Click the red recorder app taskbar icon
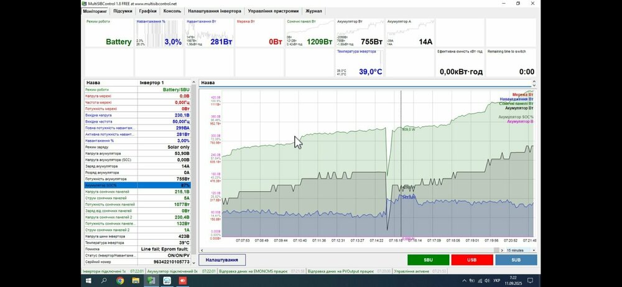This screenshot has height=287, width=622. [x=183, y=281]
